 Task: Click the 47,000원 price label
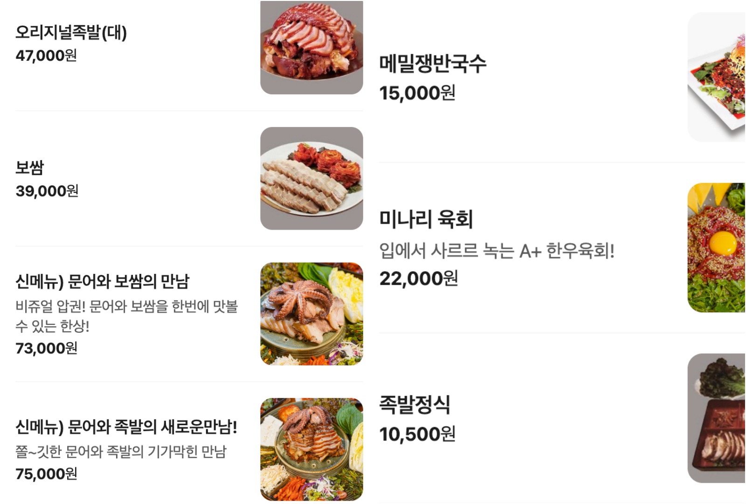click(48, 58)
